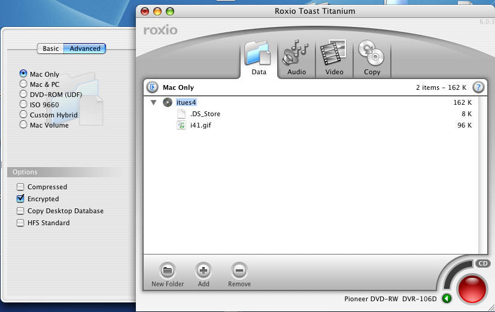
Task: Open the Copy tab
Action: (x=372, y=59)
